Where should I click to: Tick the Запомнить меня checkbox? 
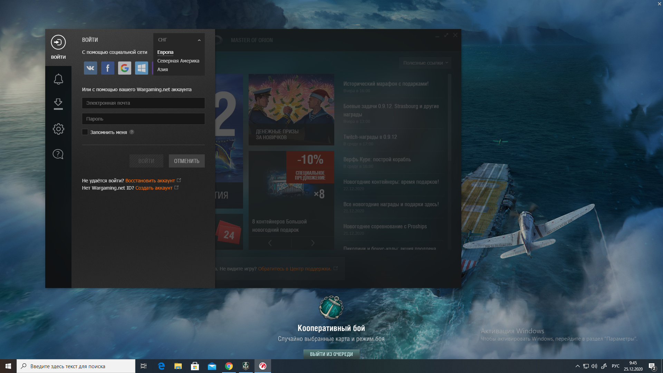[x=85, y=132]
